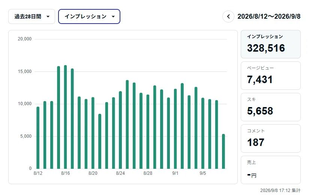
Task: Open the インプレッション metric dropdown
Action: point(89,16)
